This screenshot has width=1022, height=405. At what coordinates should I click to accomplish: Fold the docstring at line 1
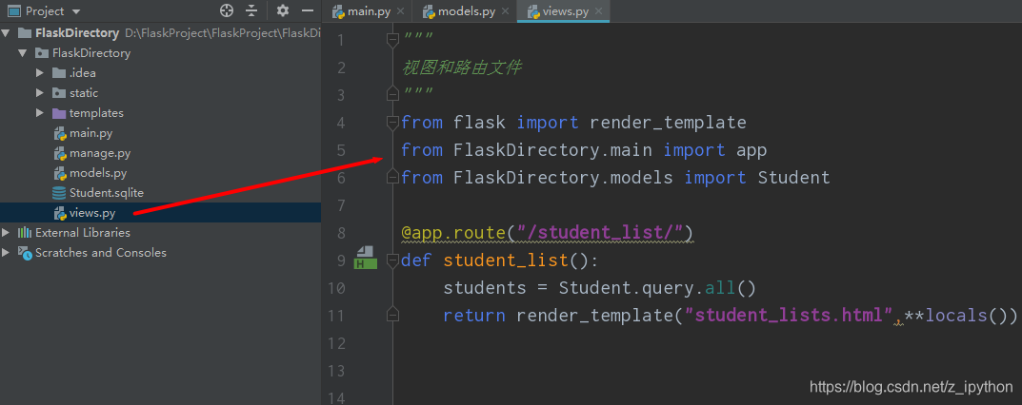(x=392, y=40)
